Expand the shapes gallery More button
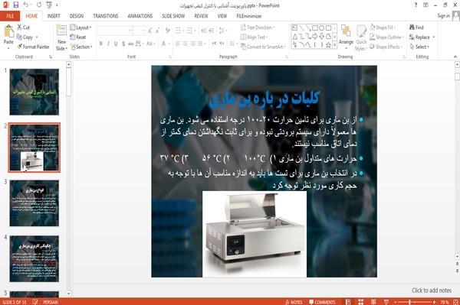This screenshot has width=460, height=305. point(334,45)
